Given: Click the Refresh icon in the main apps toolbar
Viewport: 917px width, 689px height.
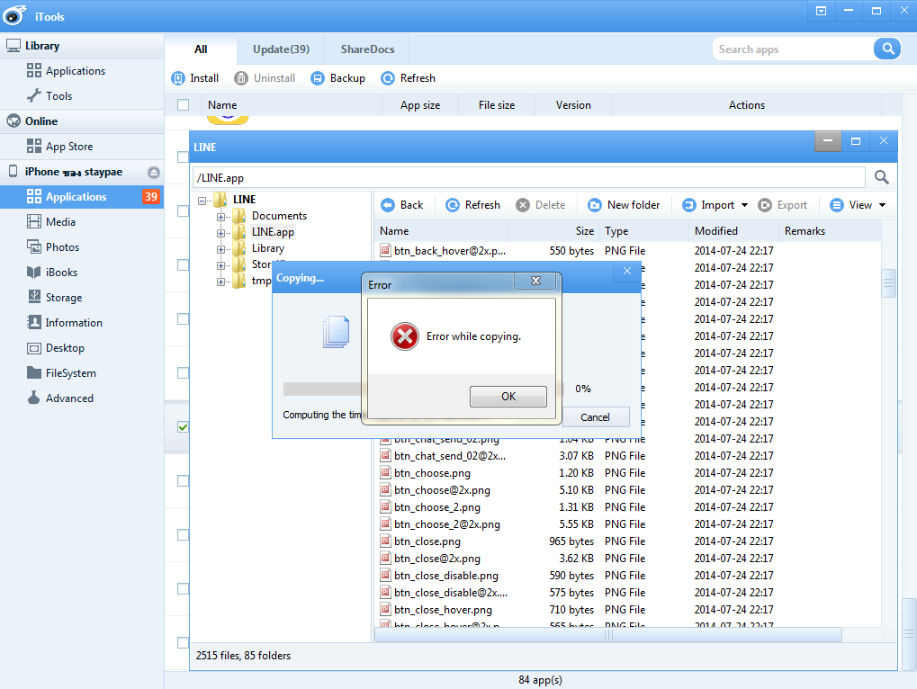Looking at the screenshot, I should click(387, 78).
